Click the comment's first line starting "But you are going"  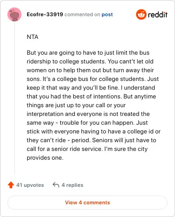point(88,53)
